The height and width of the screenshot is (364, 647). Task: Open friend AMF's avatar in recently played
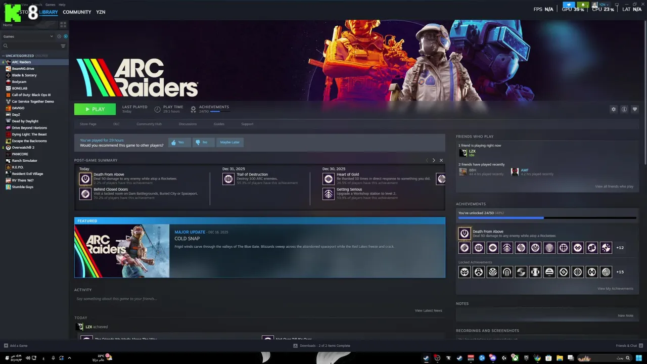(x=515, y=172)
